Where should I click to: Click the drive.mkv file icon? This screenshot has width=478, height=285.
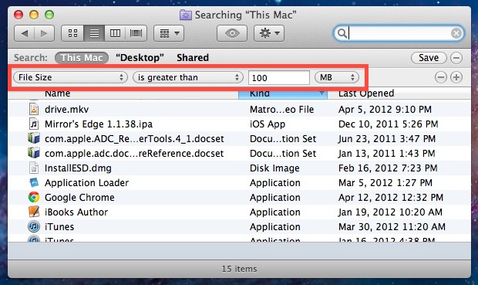[34, 110]
